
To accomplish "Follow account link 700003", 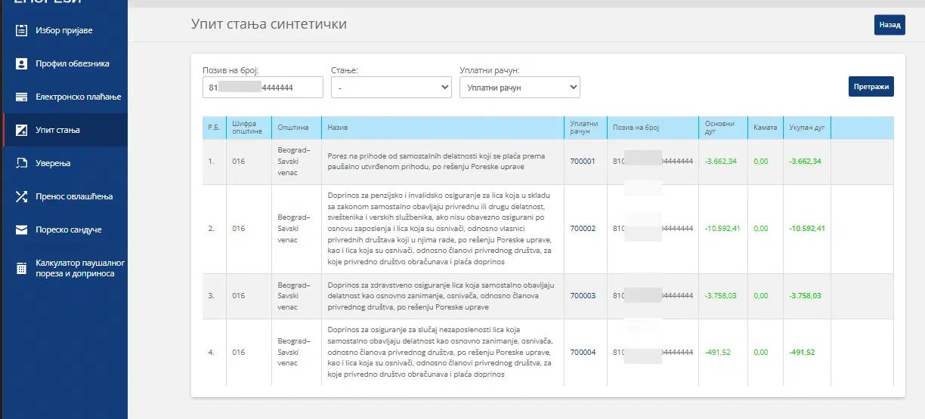I will [583, 295].
